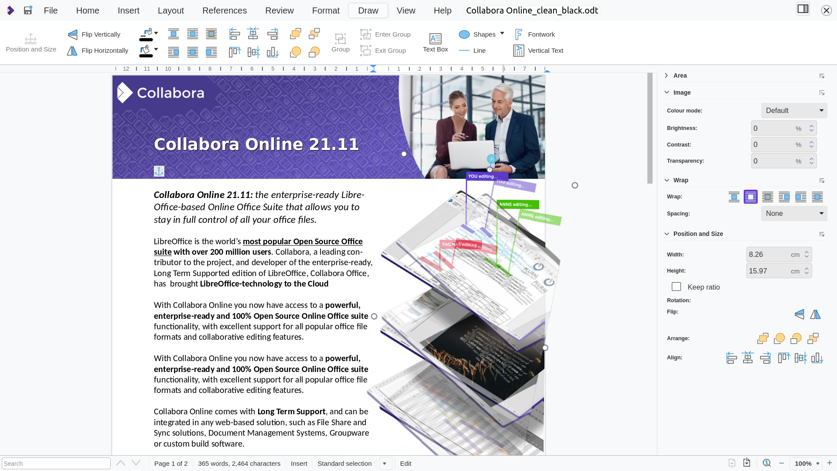Click the Insert mode indicator in status bar
The image size is (837, 471).
tap(299, 464)
